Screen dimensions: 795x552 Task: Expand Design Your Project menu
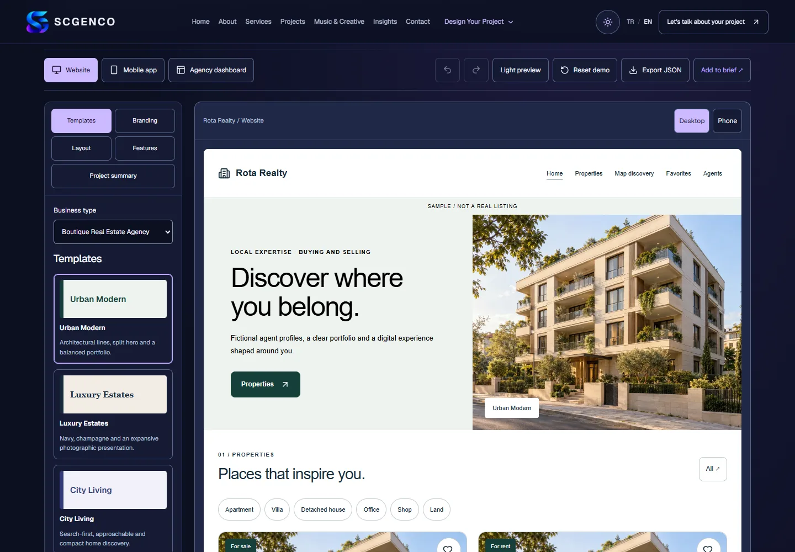[479, 22]
